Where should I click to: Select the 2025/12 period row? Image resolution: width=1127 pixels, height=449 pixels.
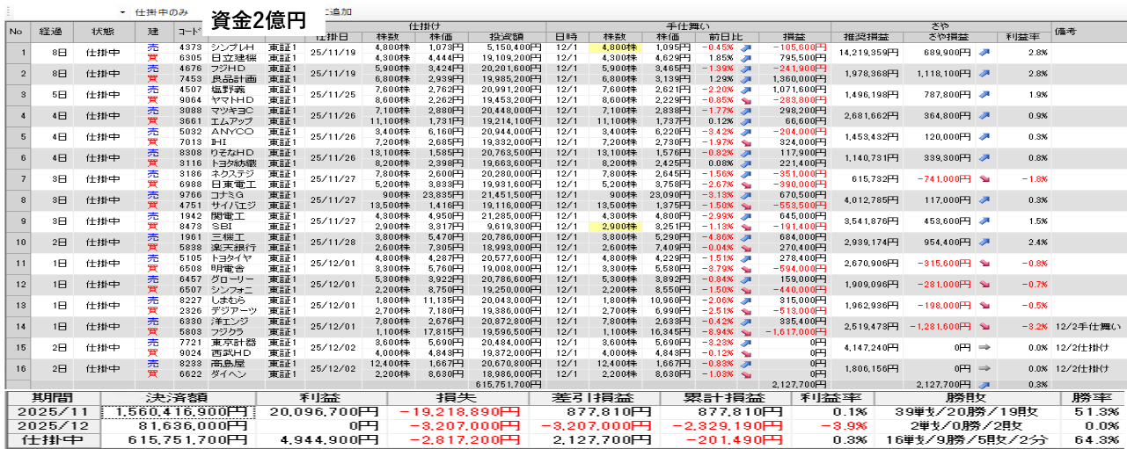52,426
